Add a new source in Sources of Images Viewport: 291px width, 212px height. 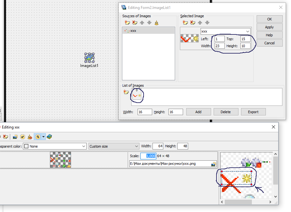point(127,23)
